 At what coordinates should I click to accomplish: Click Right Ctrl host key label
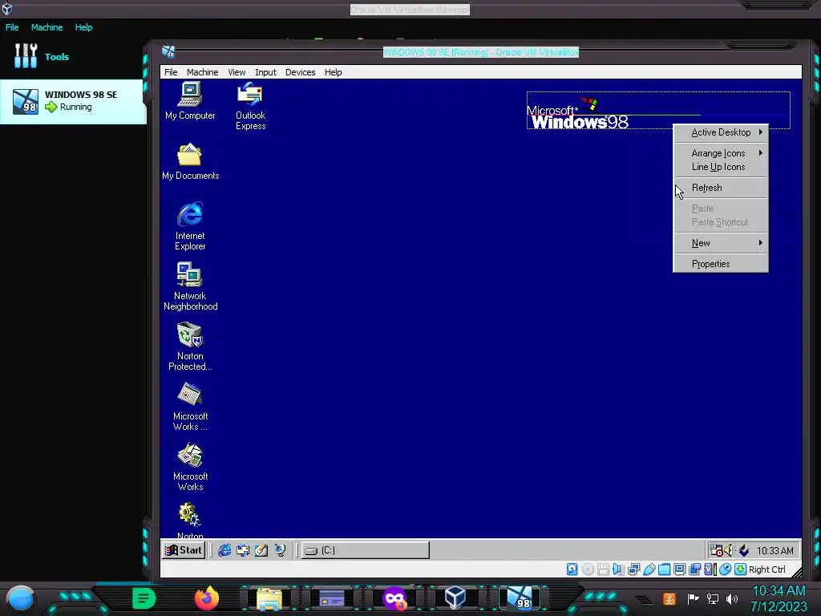coord(767,569)
